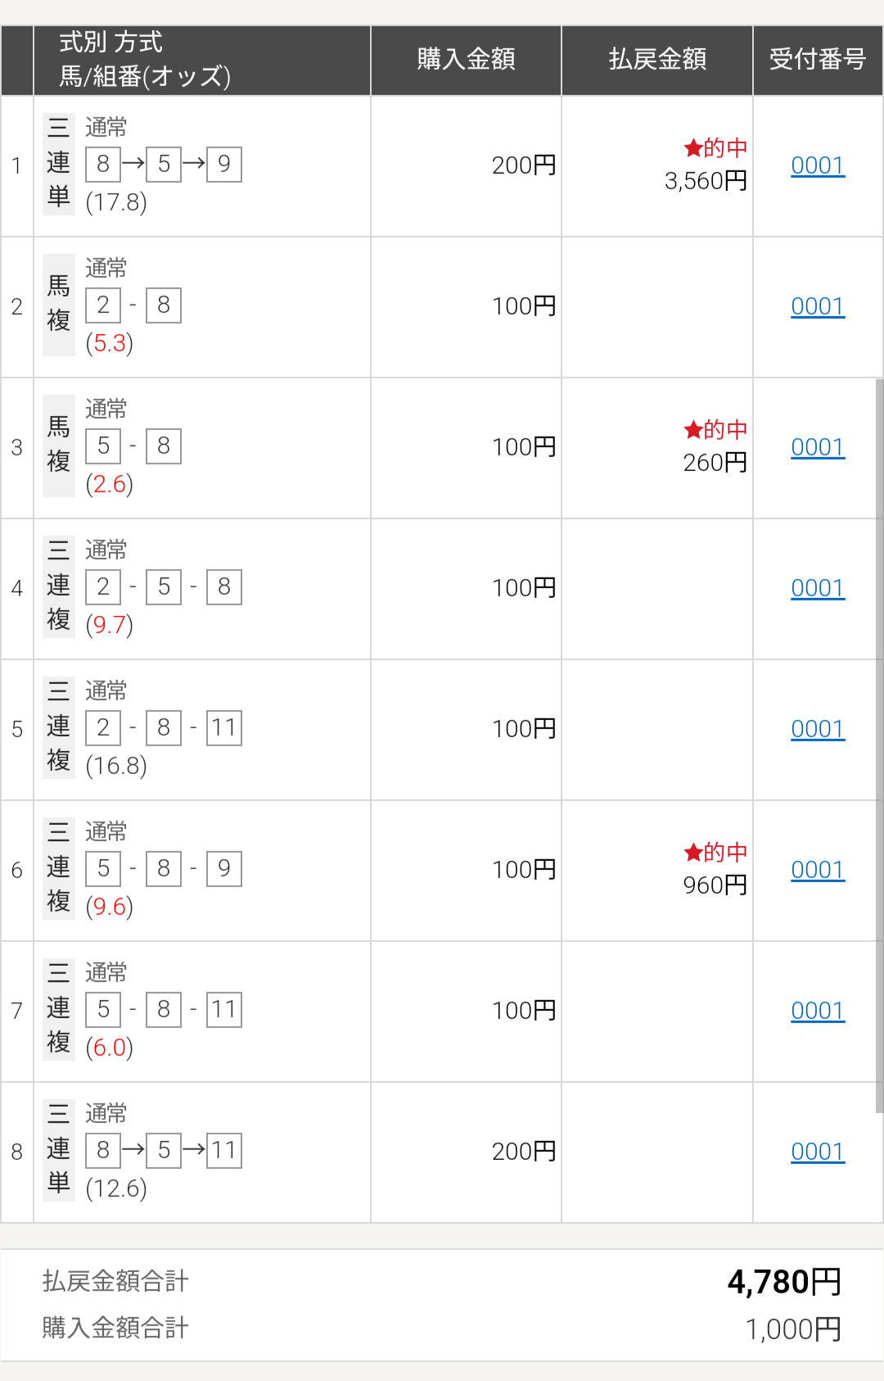Screen dimensions: 884x1381
Task: Click horse number 9 box in row 1
Action: coord(224,164)
